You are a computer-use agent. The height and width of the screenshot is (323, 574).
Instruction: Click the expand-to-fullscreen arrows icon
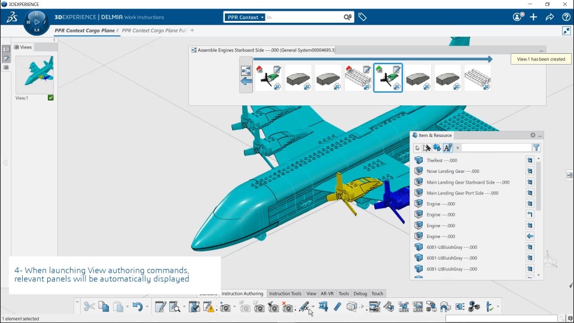tap(566, 31)
